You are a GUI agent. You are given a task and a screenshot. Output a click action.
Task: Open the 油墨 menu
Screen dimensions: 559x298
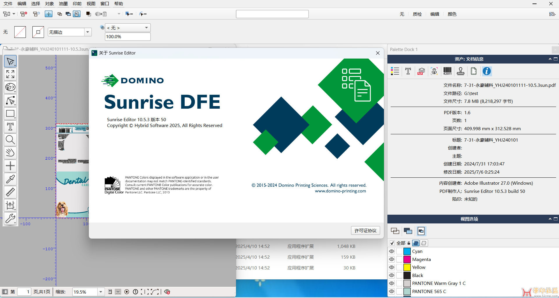(x=63, y=3)
